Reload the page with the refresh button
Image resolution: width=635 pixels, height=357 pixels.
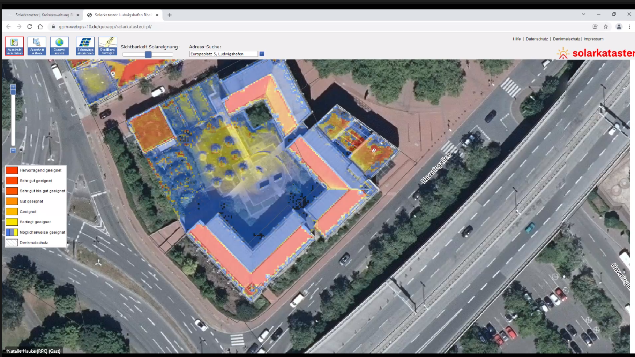point(30,26)
